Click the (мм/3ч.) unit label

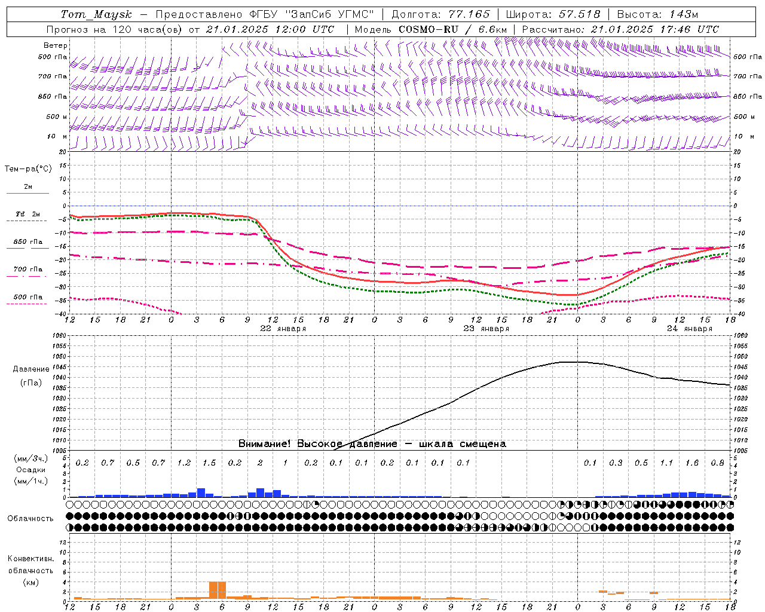pos(31,458)
